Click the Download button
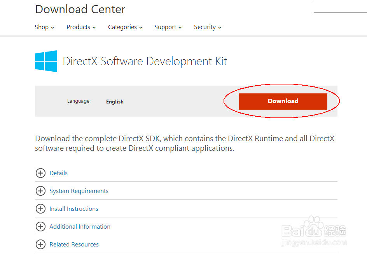Viewport: 367px width, 255px height. point(283,101)
